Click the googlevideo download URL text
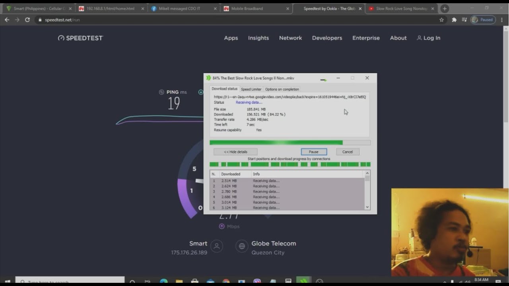Image resolution: width=509 pixels, height=286 pixels. point(289,97)
